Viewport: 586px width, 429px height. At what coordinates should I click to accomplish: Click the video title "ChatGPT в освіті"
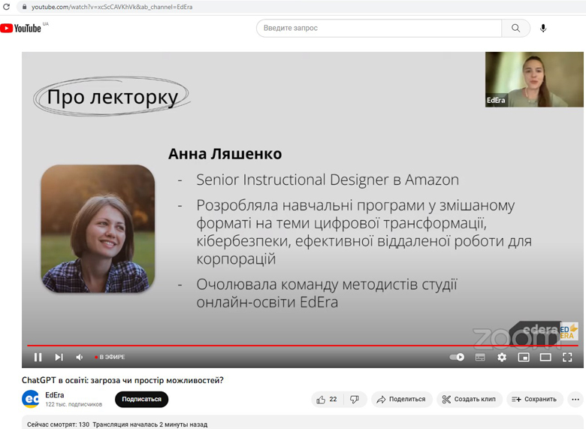coord(122,380)
